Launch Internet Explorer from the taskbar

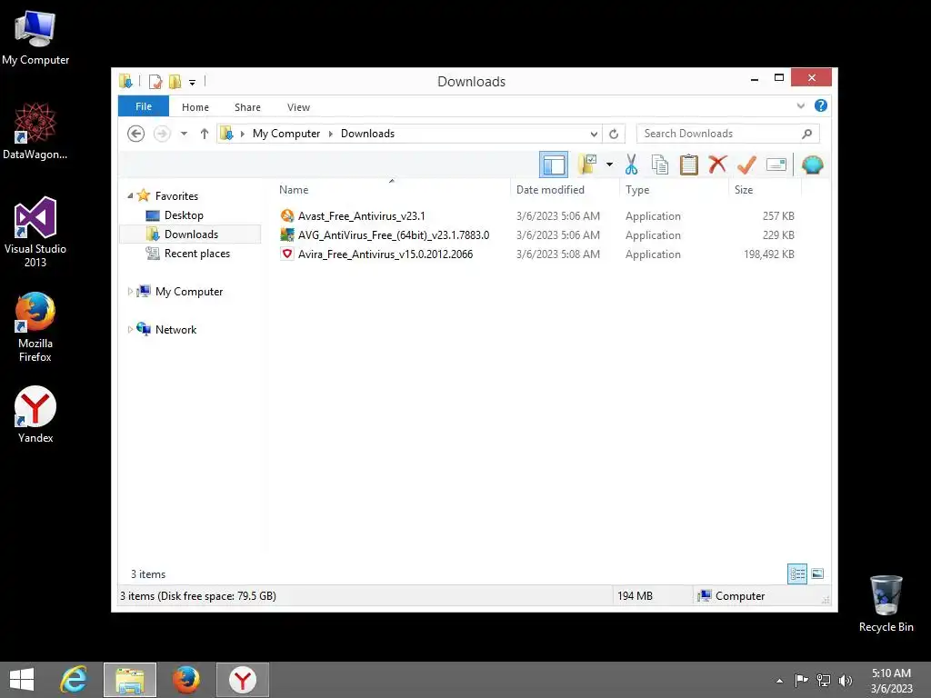point(74,680)
